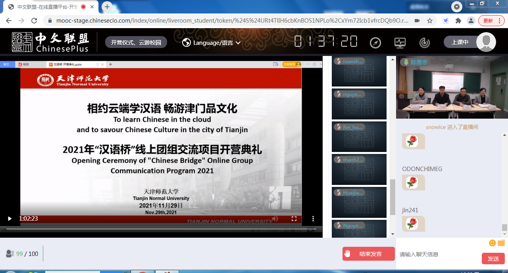508x273 pixels.
Task: Open Chrome menu next to 更新 button
Action: tap(501, 21)
